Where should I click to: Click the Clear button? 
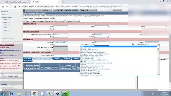click(x=57, y=58)
